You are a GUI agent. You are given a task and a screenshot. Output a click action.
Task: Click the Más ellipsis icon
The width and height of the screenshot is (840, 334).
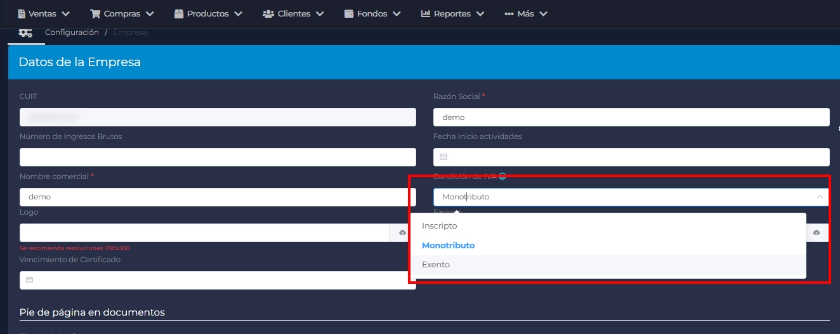tap(509, 13)
